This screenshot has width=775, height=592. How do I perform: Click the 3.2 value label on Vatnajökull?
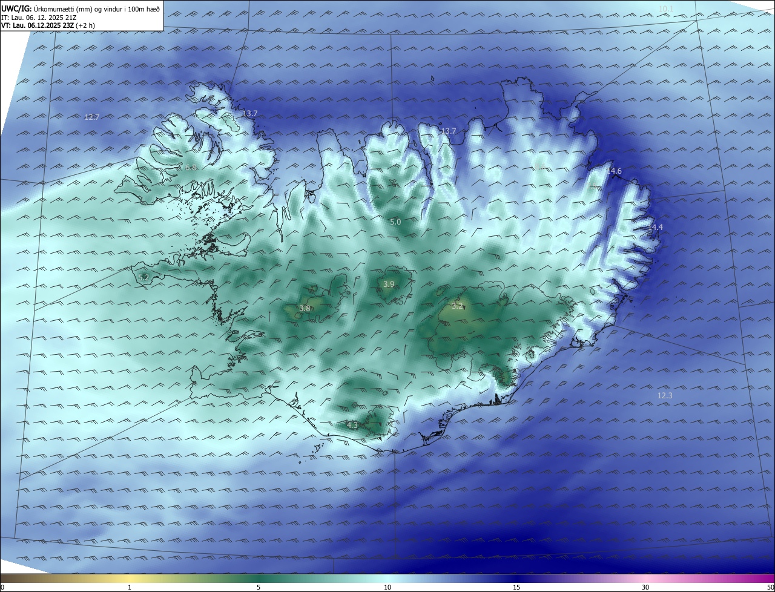pyautogui.click(x=457, y=306)
